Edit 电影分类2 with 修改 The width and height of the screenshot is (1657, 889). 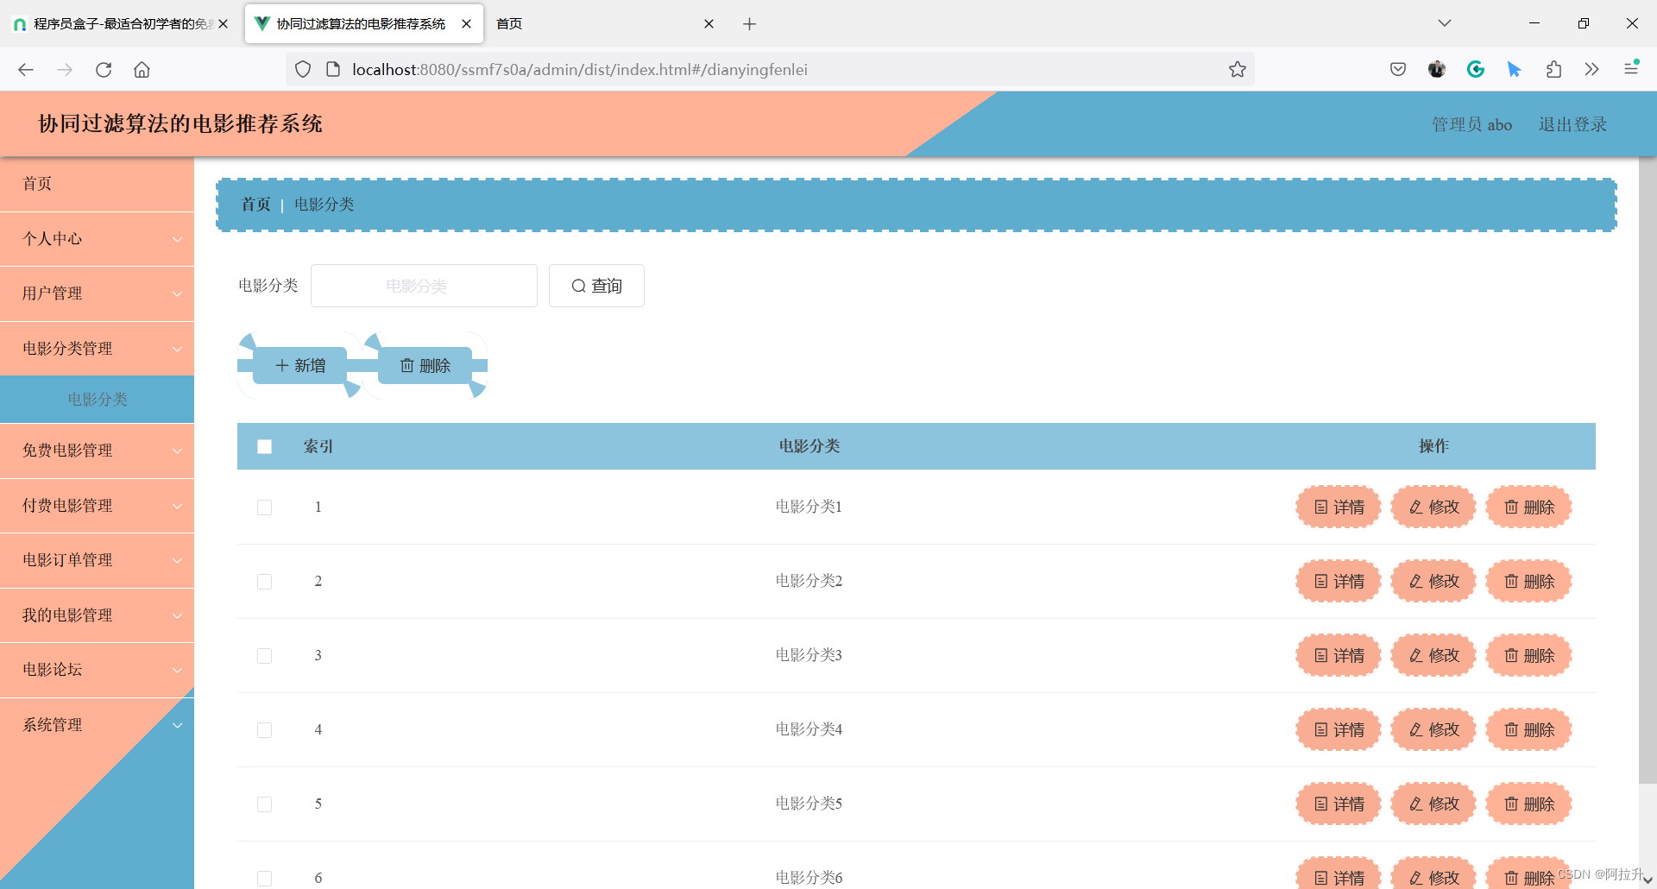(1433, 582)
